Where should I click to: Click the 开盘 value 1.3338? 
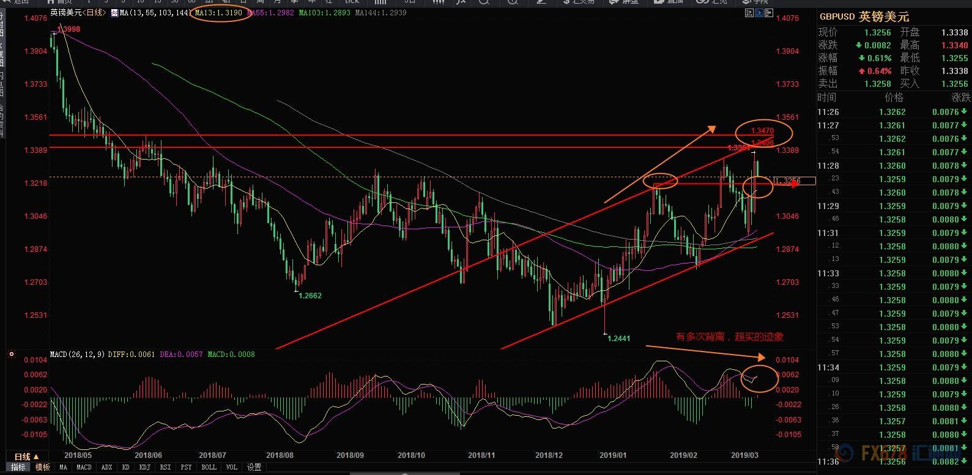click(954, 32)
